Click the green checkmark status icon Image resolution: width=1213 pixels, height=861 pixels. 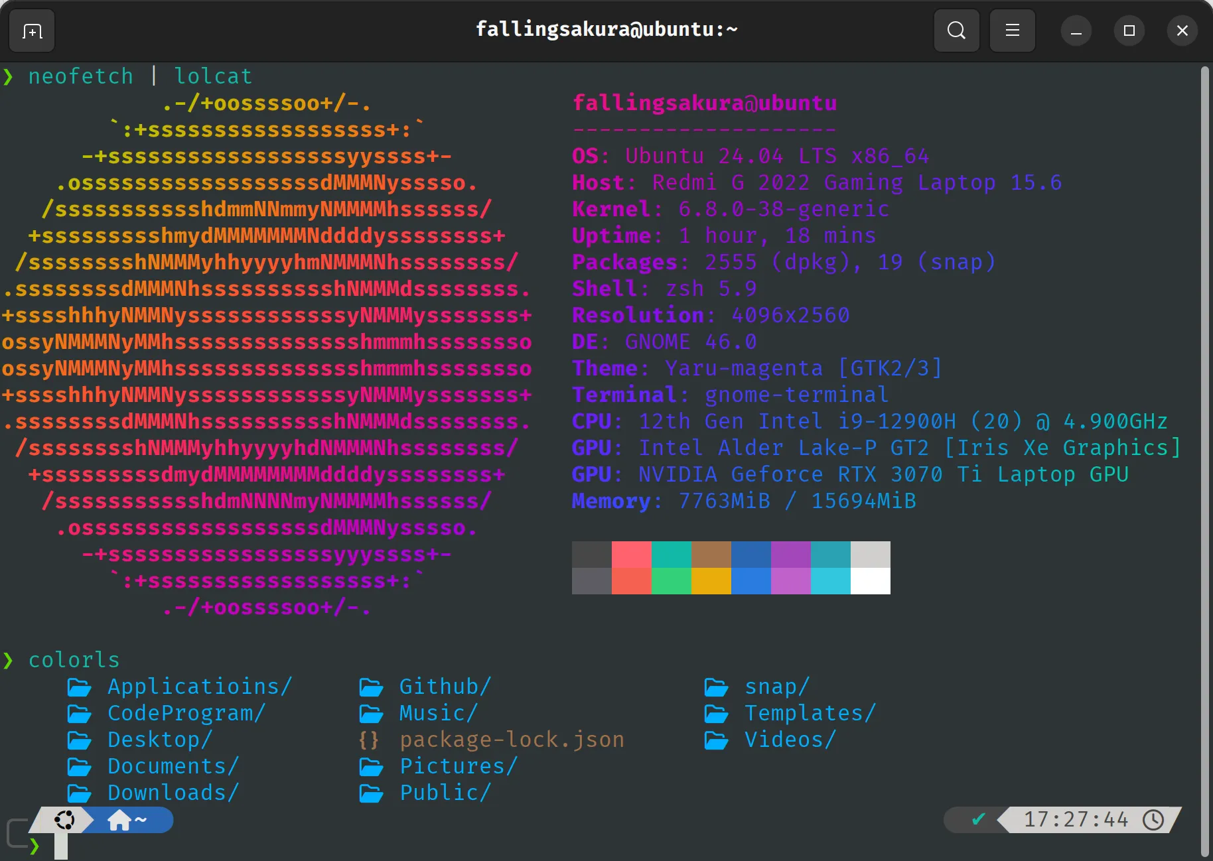[978, 820]
